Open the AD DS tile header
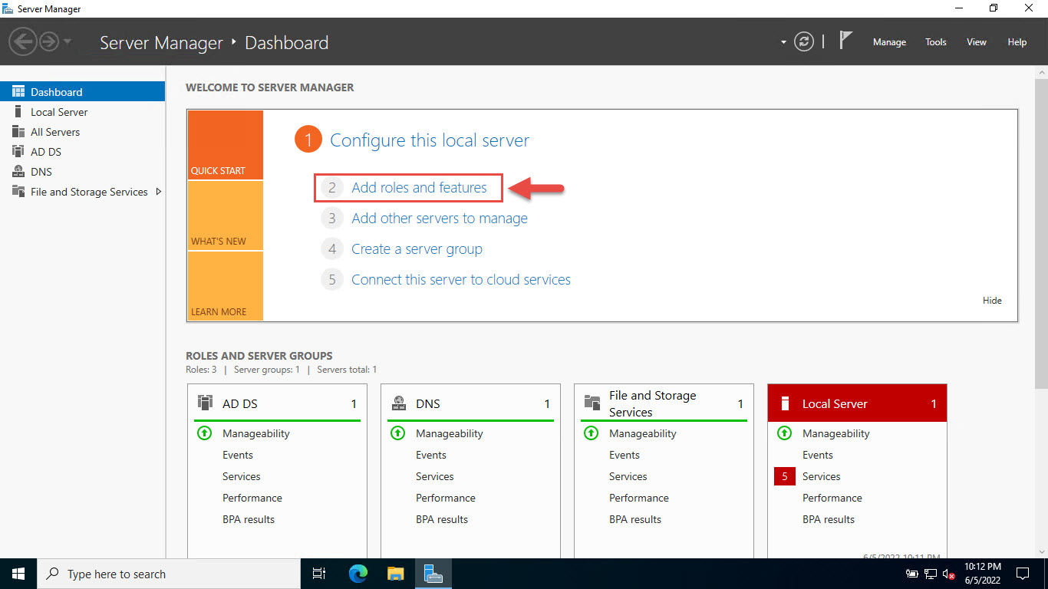The image size is (1048, 589). coord(278,403)
